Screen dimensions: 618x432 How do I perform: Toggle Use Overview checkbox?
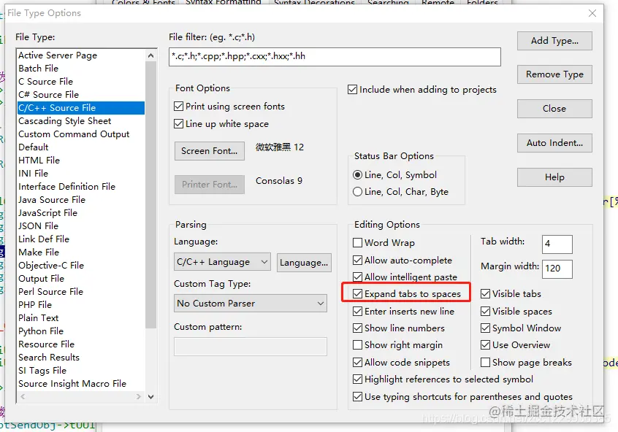[486, 345]
